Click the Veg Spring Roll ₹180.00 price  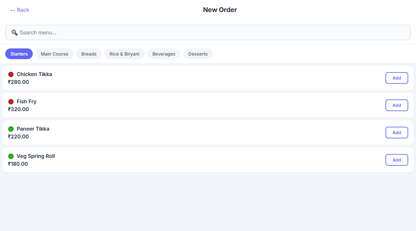tap(18, 164)
